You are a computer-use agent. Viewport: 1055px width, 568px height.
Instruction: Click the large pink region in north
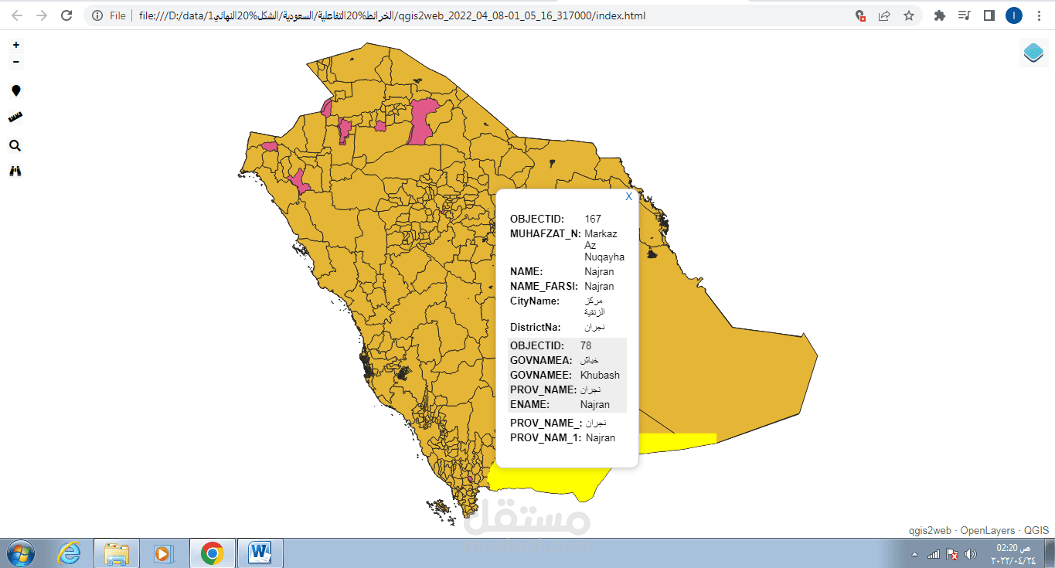[422, 122]
